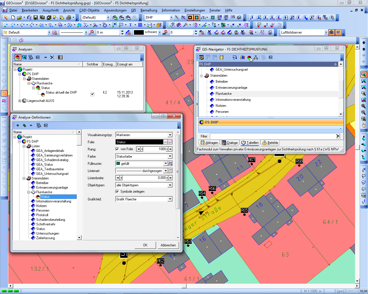This screenshot has height=294, width=368.
Task: Collapse the Stammdaten node in GIS-Navigator
Action: (202, 76)
